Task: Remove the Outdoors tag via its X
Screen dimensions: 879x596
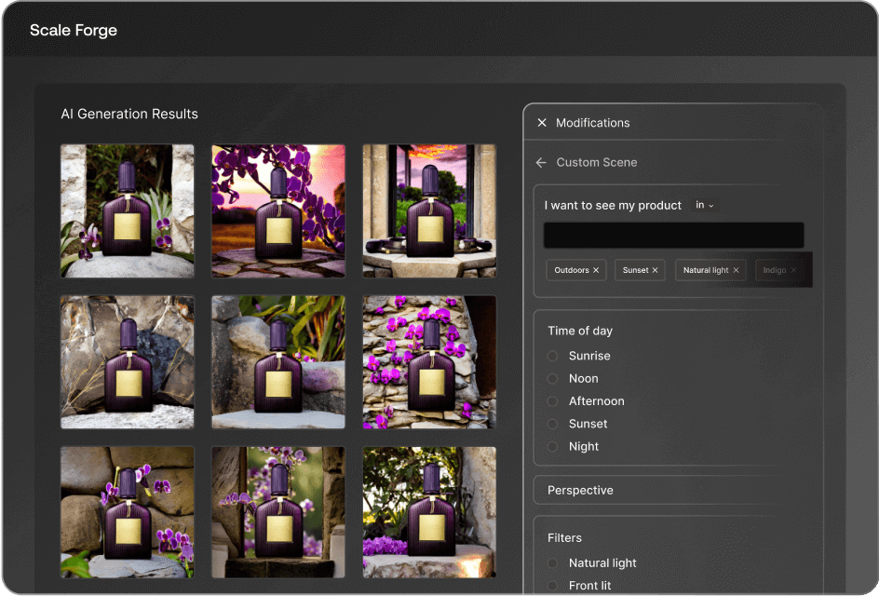Action: pos(596,270)
